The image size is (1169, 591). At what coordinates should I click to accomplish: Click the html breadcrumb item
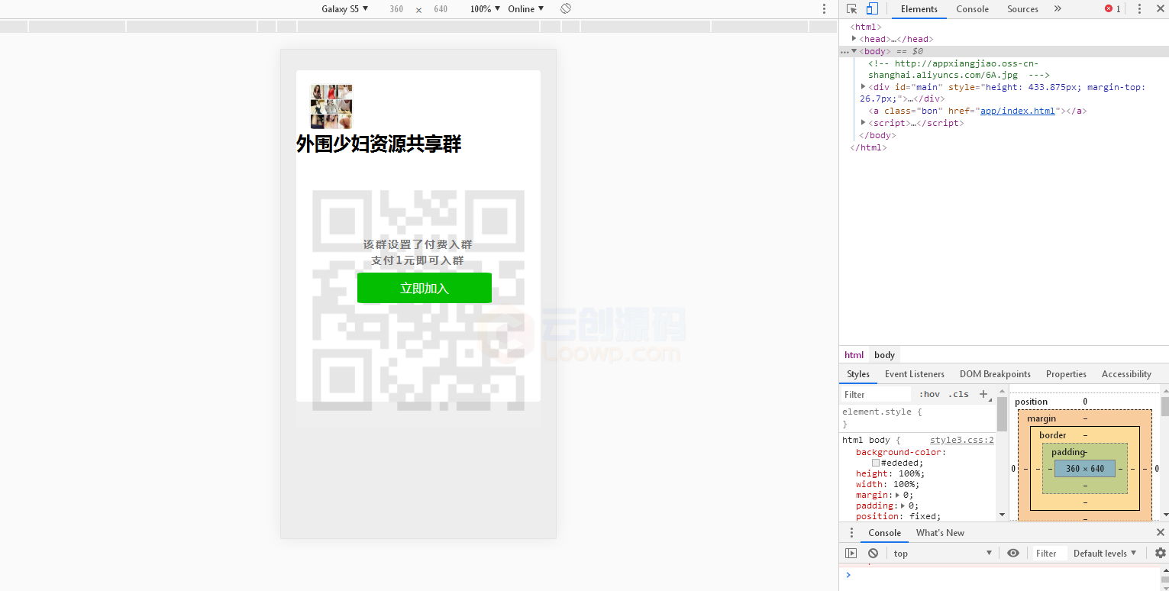(854, 355)
